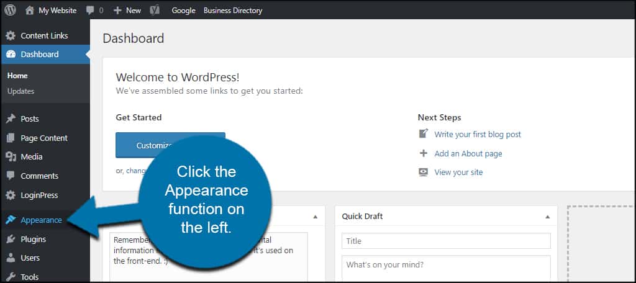This screenshot has height=283, width=636.
Task: Click the Page Content pages icon
Action: [x=11, y=138]
